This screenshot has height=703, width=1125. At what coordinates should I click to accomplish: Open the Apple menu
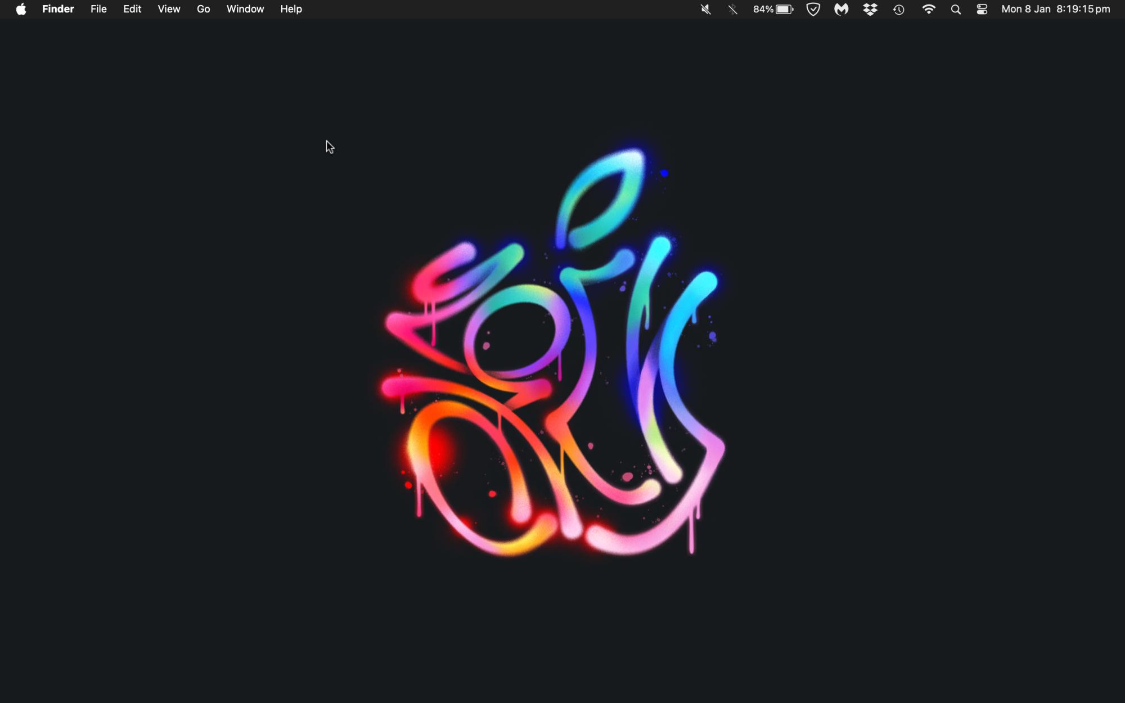(x=21, y=9)
